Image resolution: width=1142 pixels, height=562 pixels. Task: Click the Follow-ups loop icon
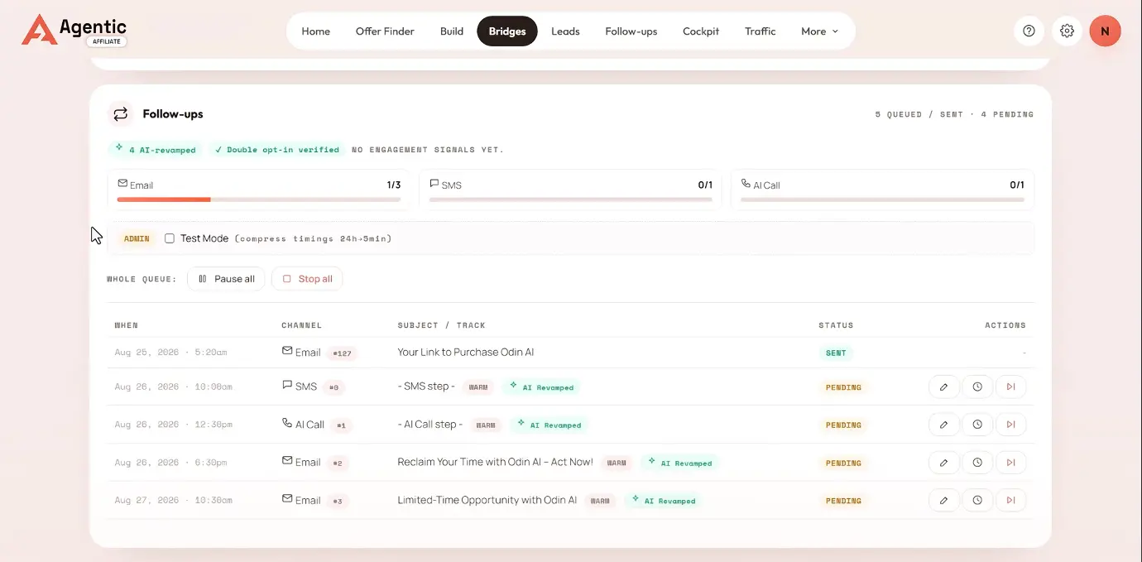pyautogui.click(x=121, y=114)
